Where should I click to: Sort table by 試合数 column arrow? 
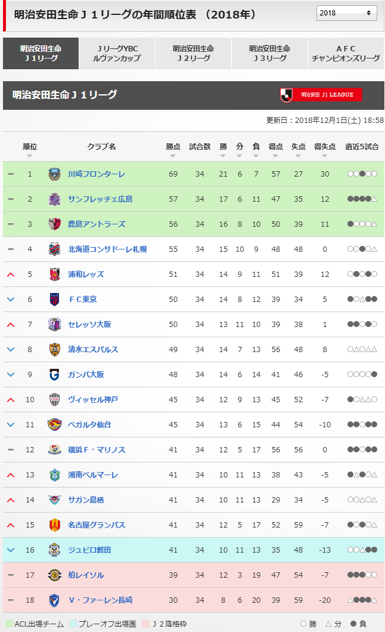tap(200, 156)
